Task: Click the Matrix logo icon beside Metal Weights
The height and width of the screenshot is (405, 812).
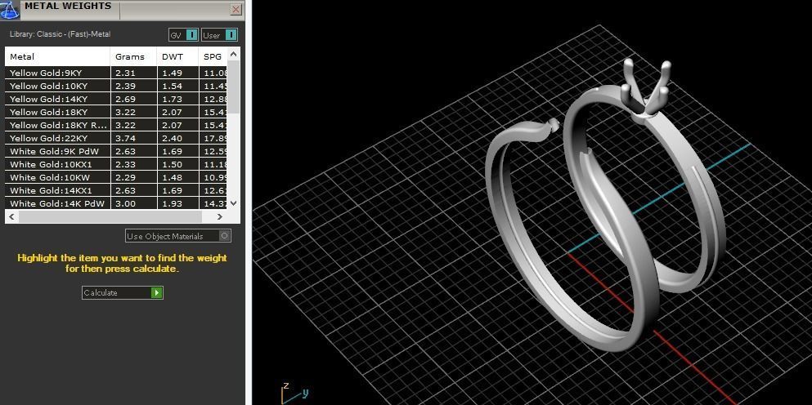Action: click(10, 10)
